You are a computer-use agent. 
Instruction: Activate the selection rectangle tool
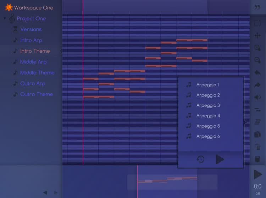(x=257, y=23)
